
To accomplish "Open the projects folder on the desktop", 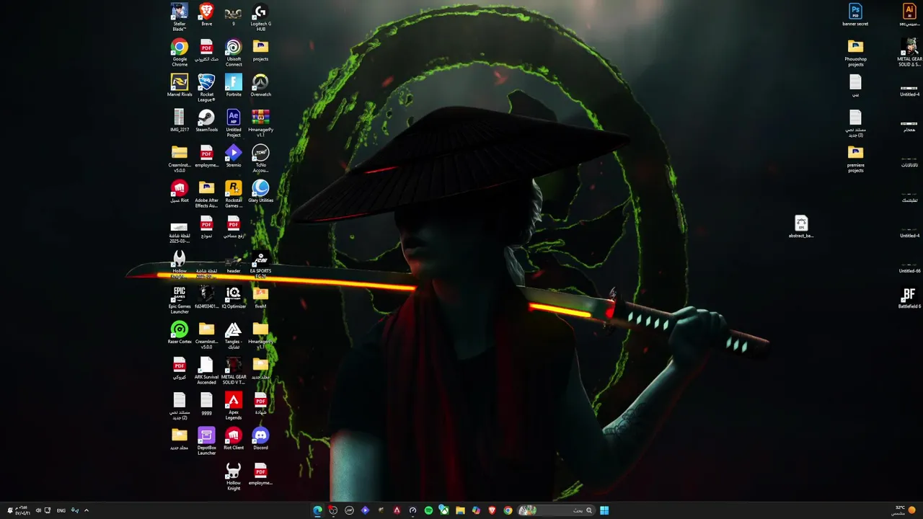I will point(260,50).
